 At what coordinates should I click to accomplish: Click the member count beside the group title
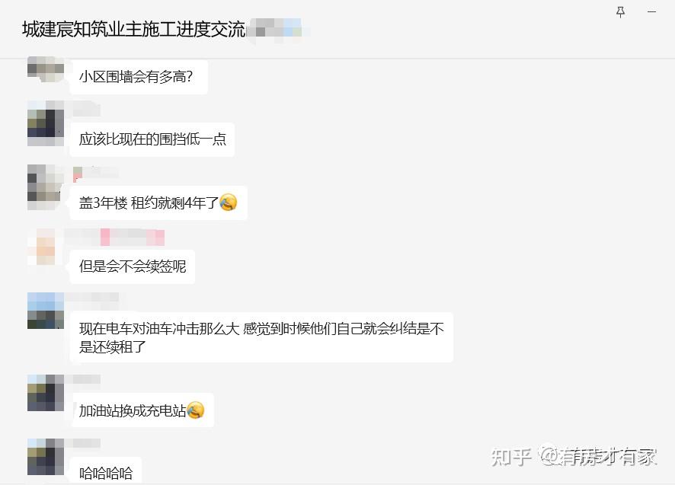tap(279, 29)
